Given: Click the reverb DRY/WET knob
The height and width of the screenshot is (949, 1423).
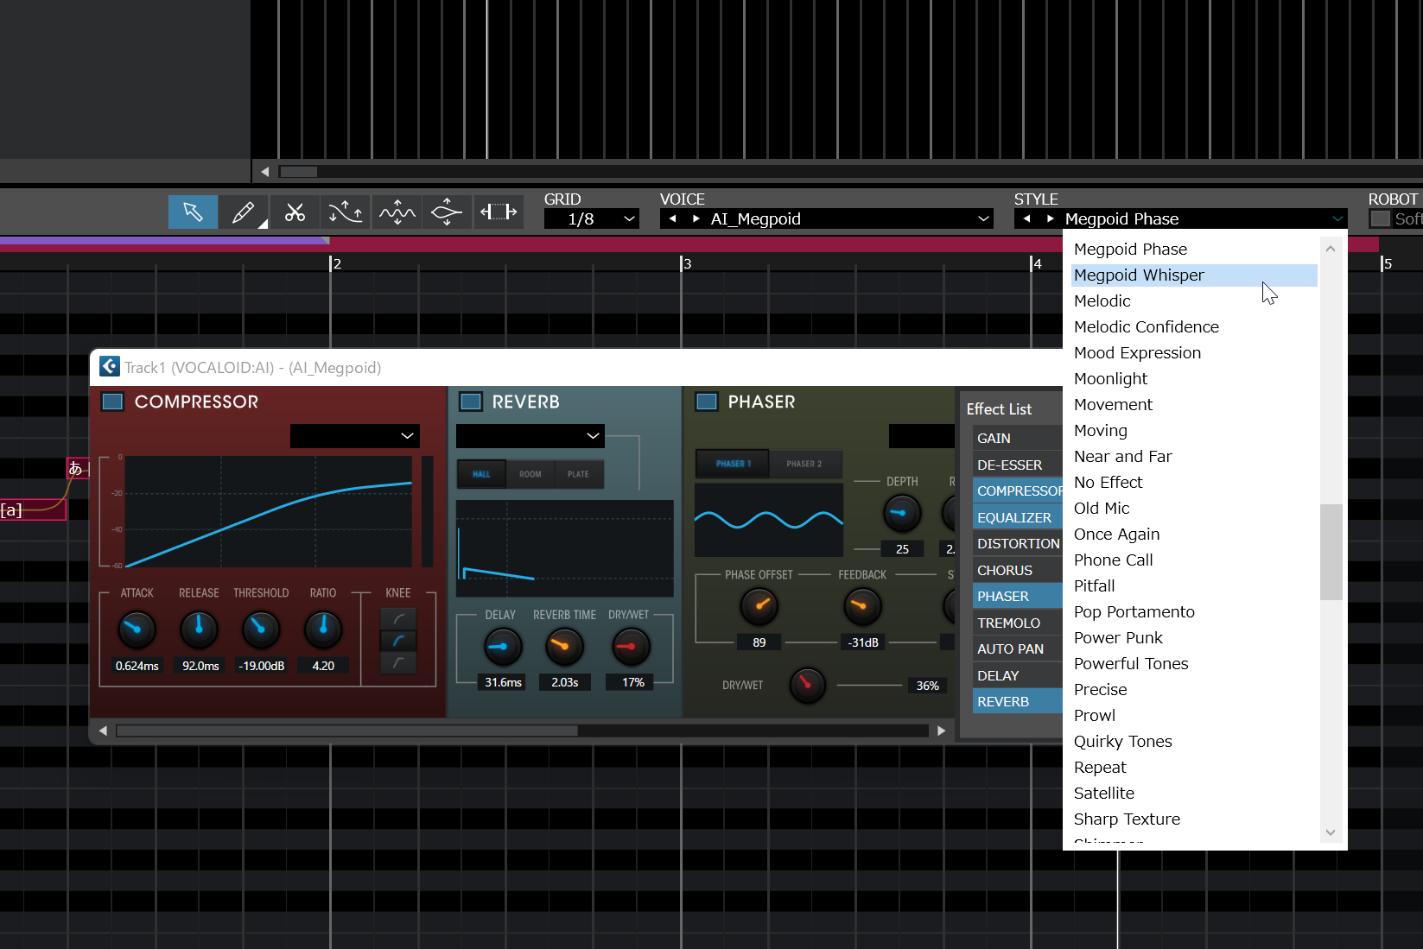Looking at the screenshot, I should pos(631,646).
